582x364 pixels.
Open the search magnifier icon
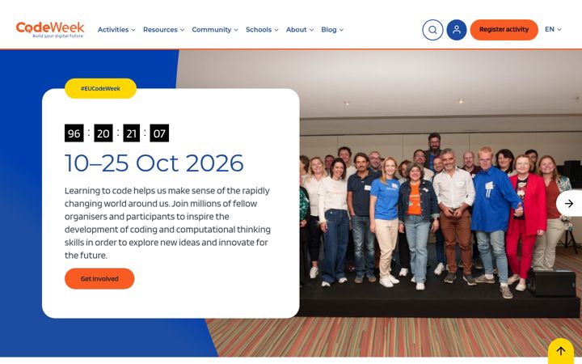(432, 30)
